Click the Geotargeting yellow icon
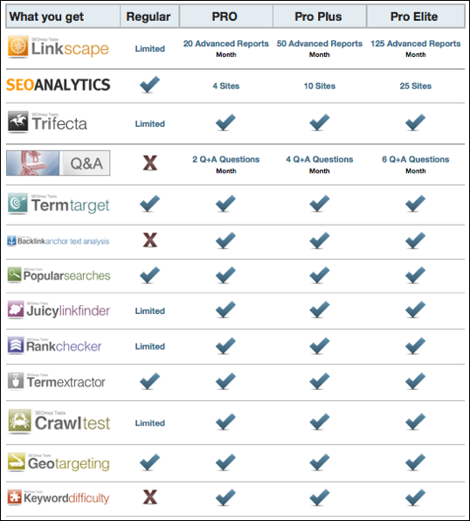Image resolution: width=470 pixels, height=521 pixels. point(17,462)
